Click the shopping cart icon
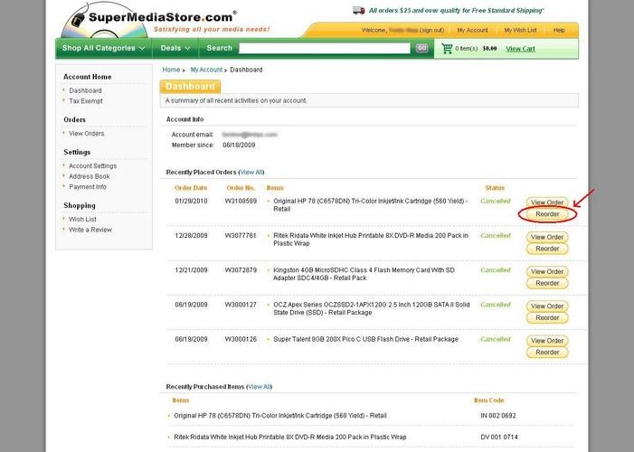Image resolution: width=634 pixels, height=452 pixels. 447,49
